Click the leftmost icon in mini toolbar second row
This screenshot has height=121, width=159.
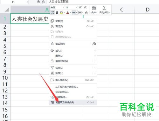pos(52,12)
